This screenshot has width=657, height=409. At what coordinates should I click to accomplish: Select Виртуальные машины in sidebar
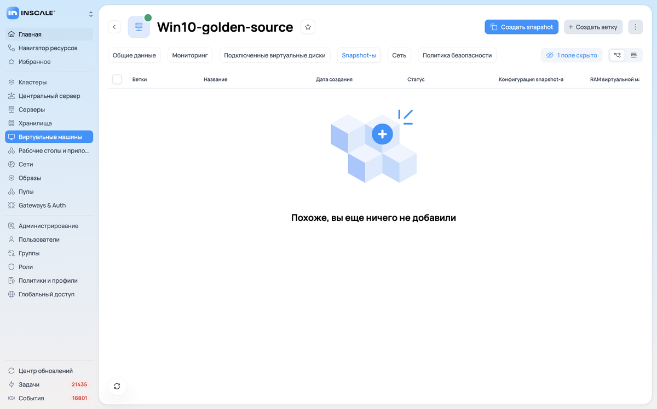(49, 137)
